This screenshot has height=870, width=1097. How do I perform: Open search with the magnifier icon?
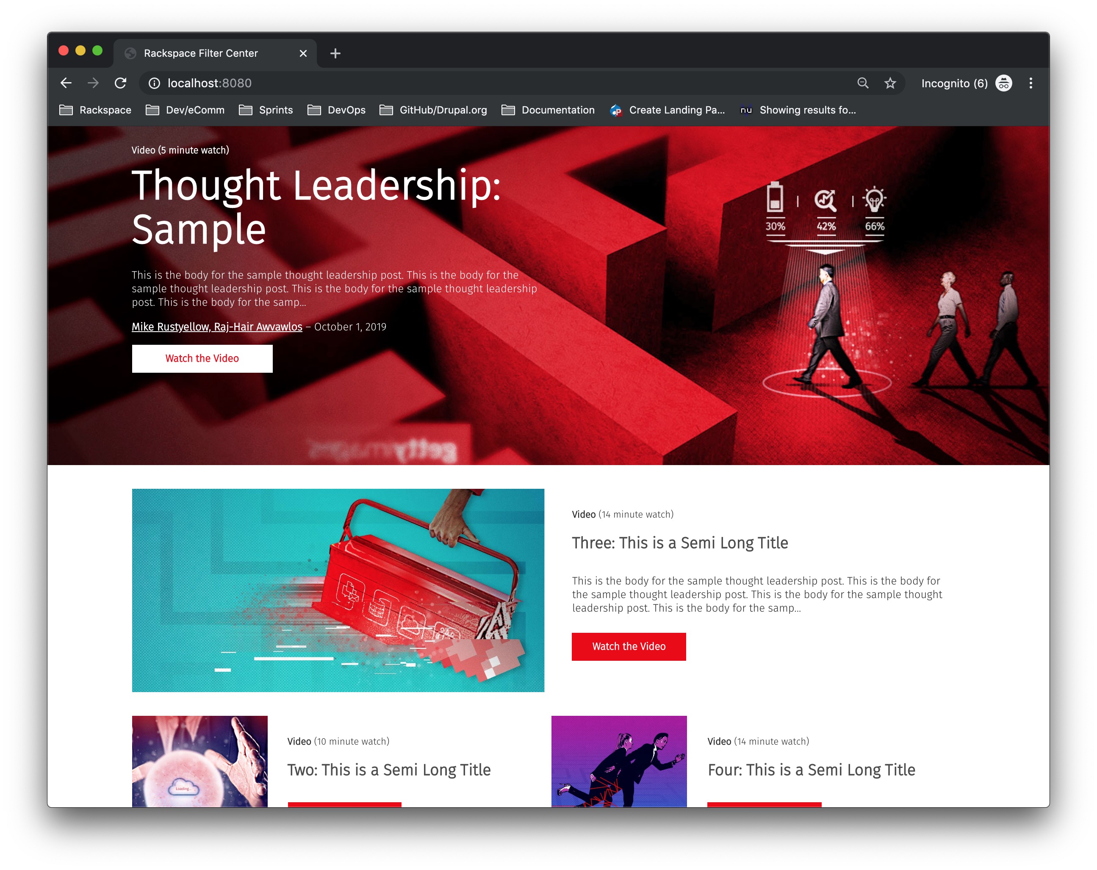click(863, 83)
